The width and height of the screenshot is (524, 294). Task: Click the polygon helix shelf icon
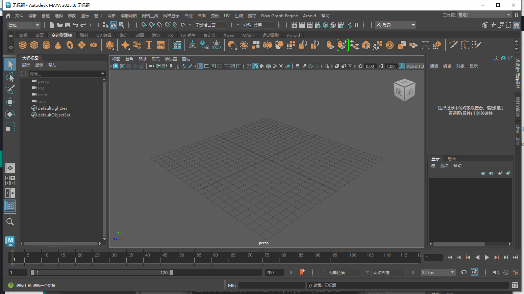coord(137,45)
